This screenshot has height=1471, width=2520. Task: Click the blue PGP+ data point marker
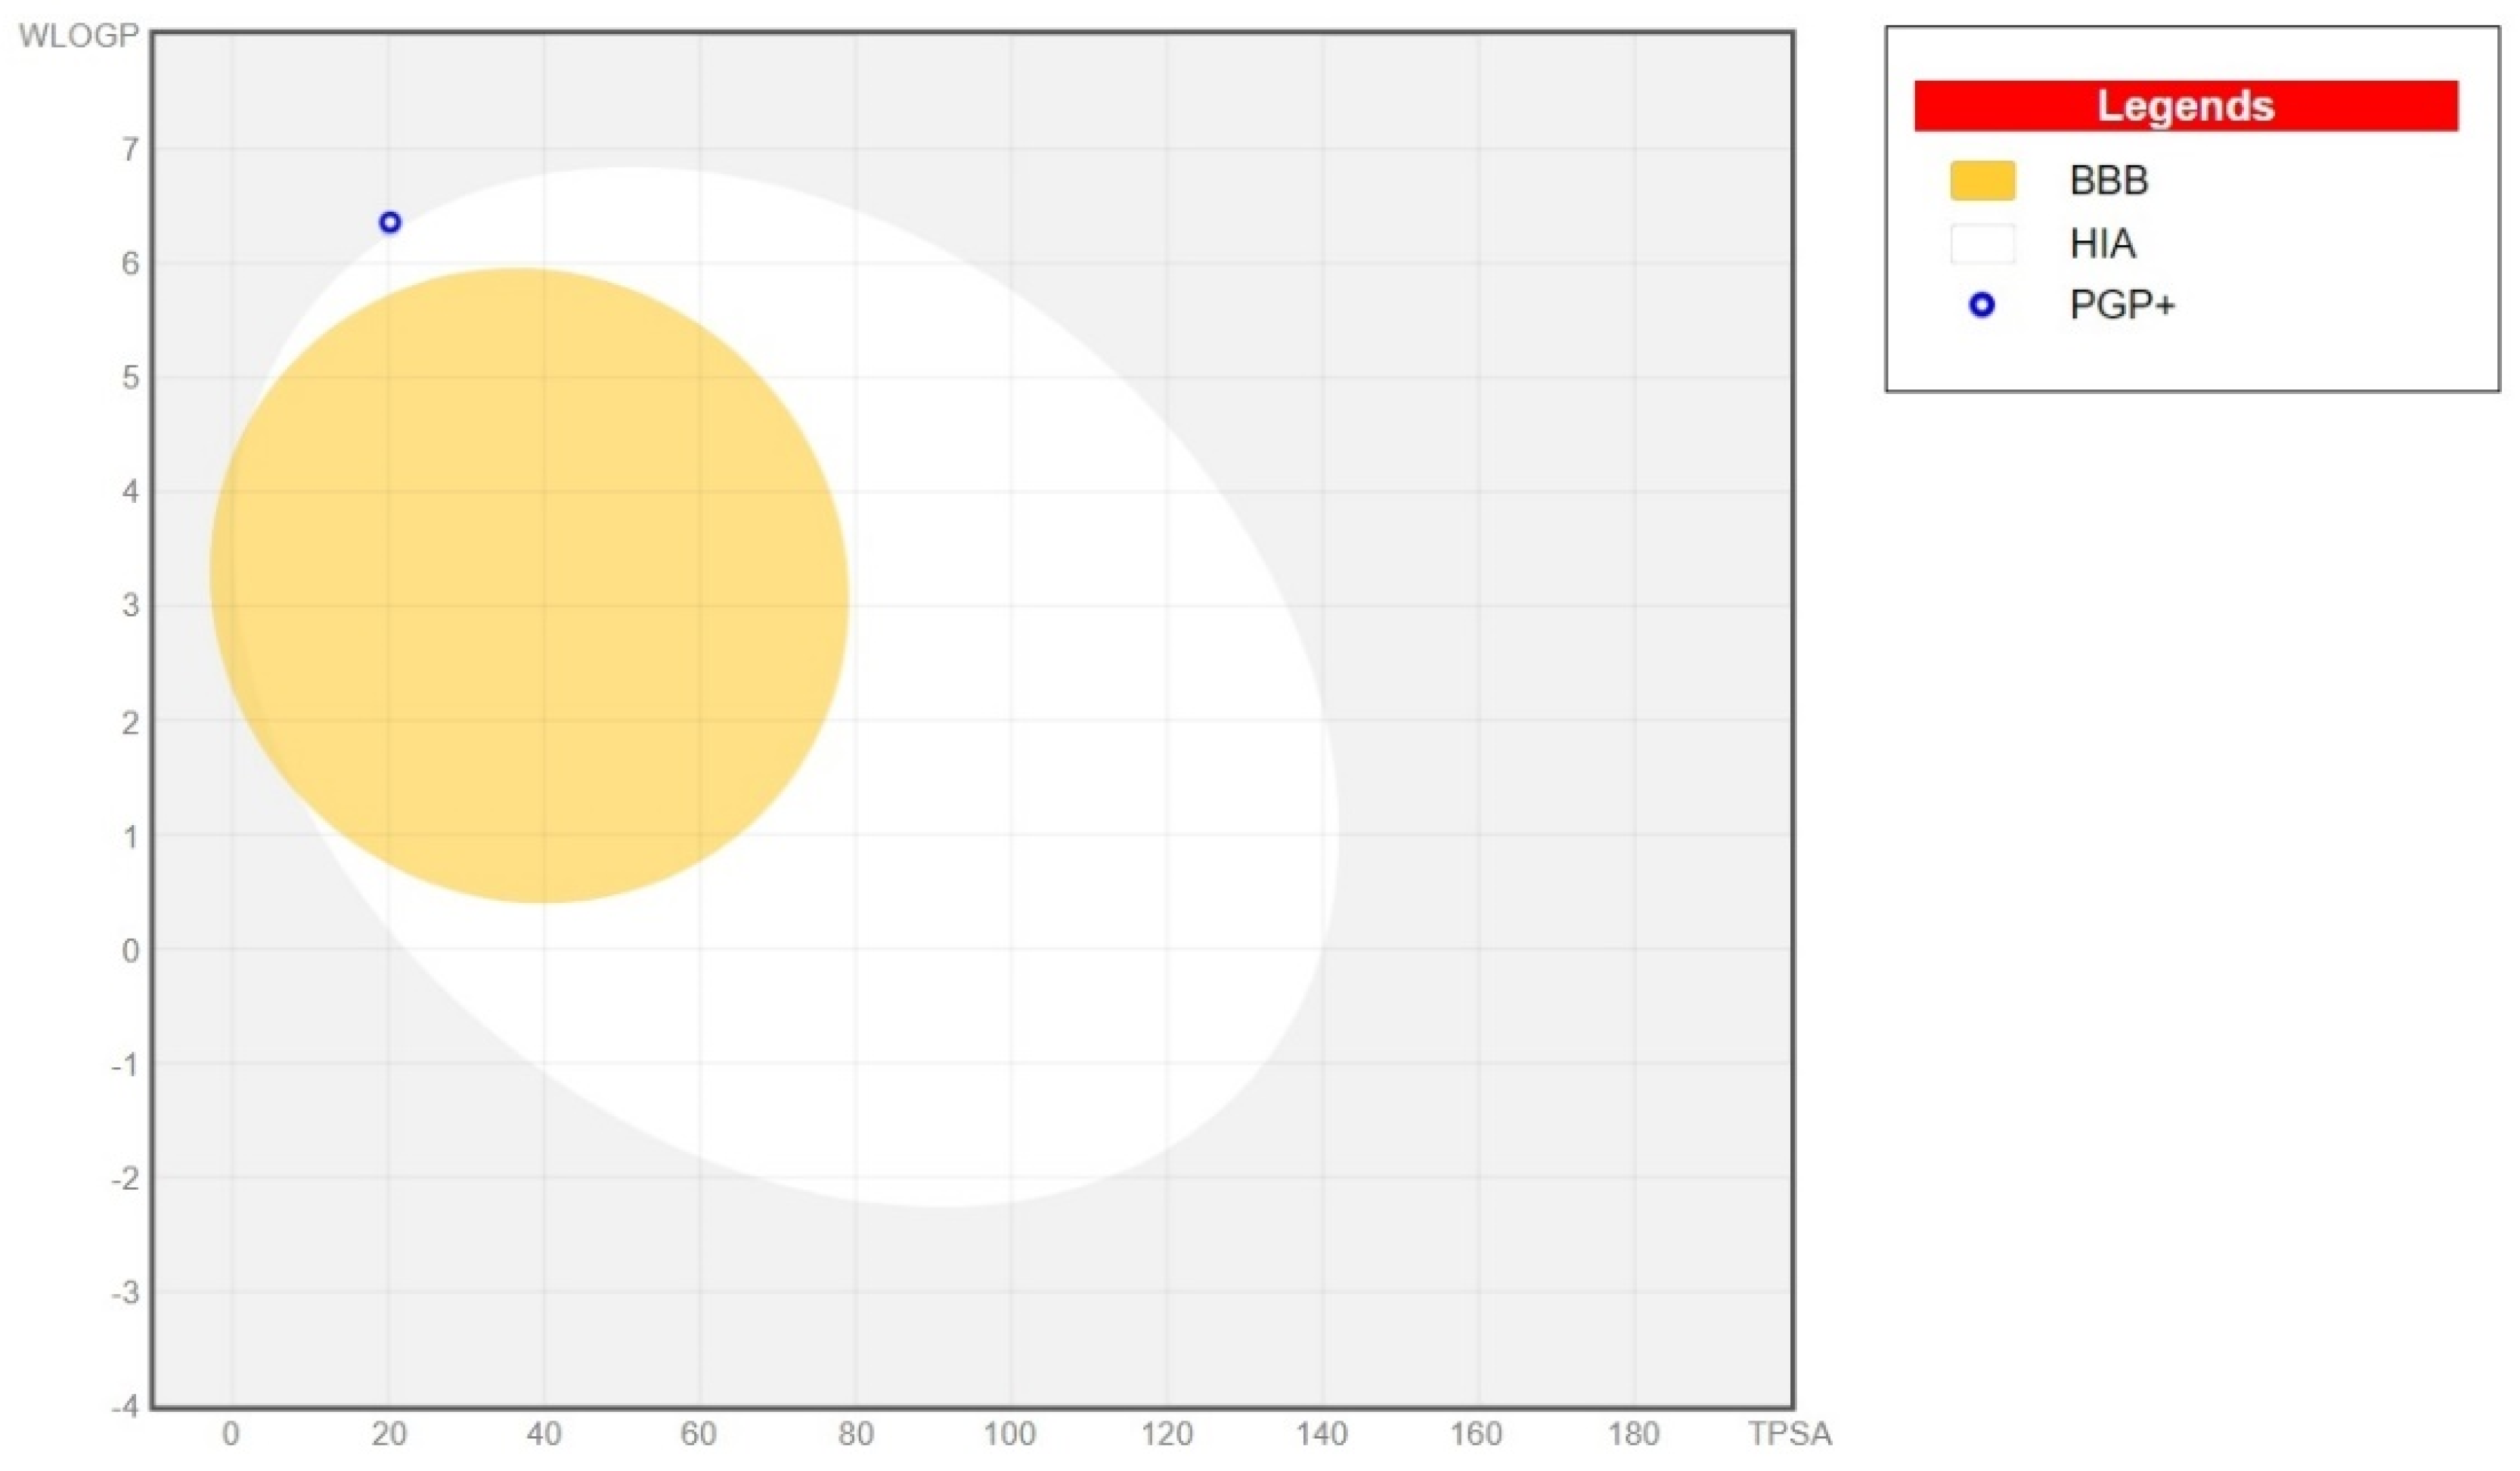[390, 222]
